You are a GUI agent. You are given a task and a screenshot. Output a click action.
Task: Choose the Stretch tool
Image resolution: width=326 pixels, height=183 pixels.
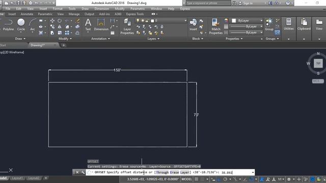point(52,33)
